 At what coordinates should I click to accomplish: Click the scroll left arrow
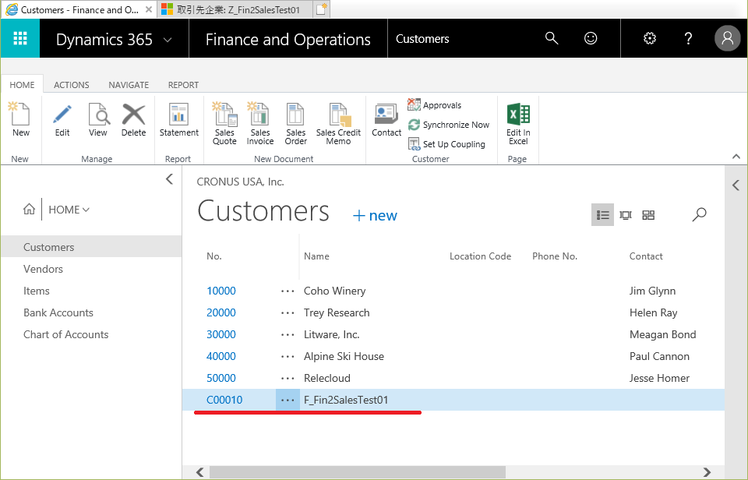pyautogui.click(x=200, y=472)
